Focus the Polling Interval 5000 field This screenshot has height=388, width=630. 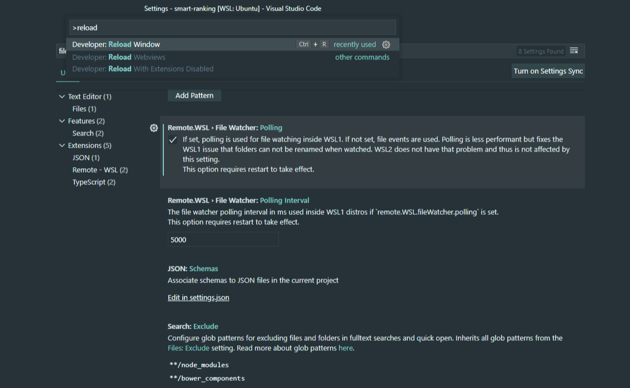point(223,240)
